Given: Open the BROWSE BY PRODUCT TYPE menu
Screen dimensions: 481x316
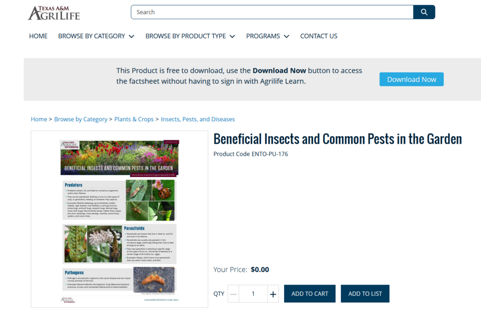Looking at the screenshot, I should point(186,36).
